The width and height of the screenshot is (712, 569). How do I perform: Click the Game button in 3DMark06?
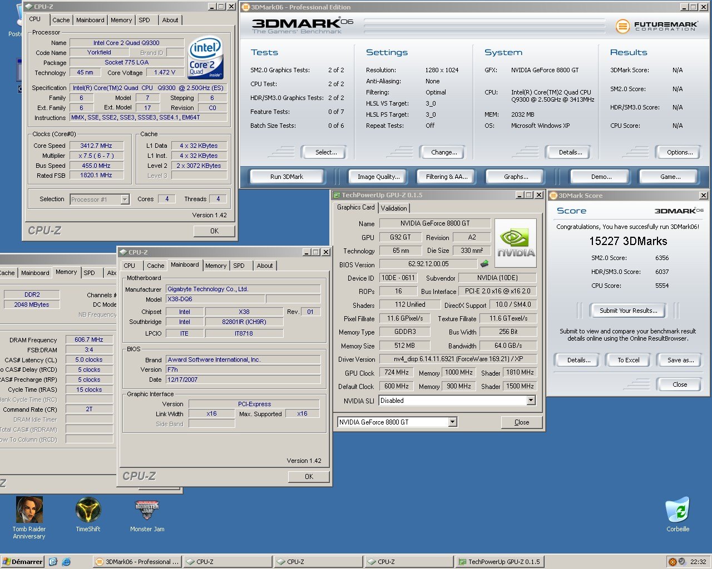[670, 177]
